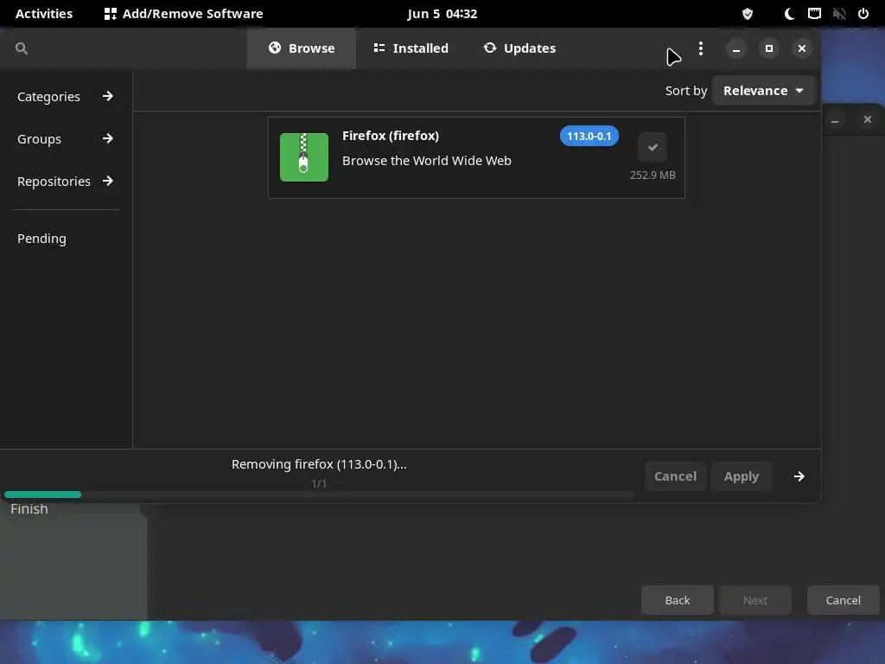Open the Add/Remove Software app menu
This screenshot has width=885, height=664.
[184, 14]
